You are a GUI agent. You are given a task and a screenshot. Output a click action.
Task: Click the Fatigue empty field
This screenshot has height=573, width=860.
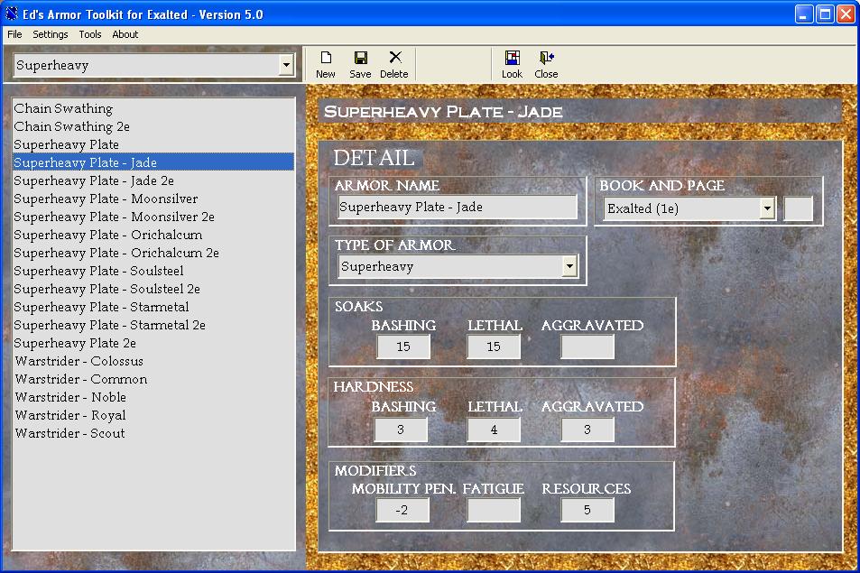tap(494, 510)
